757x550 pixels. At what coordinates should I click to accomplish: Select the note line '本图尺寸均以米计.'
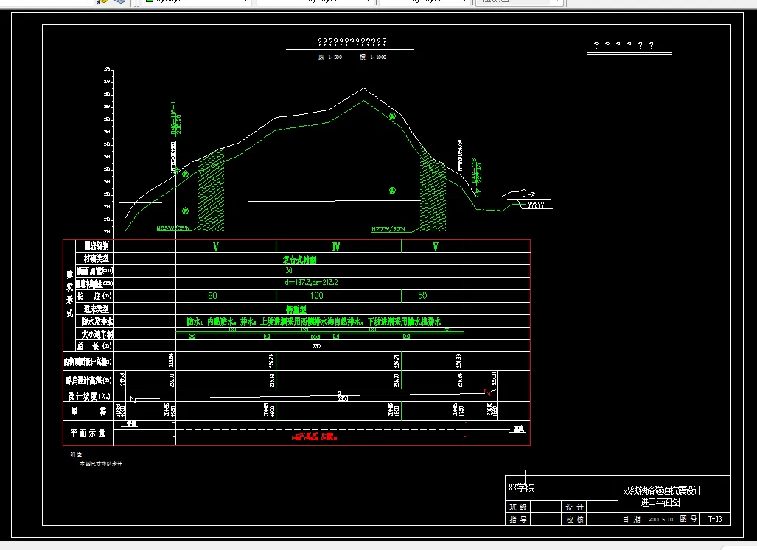tap(102, 464)
